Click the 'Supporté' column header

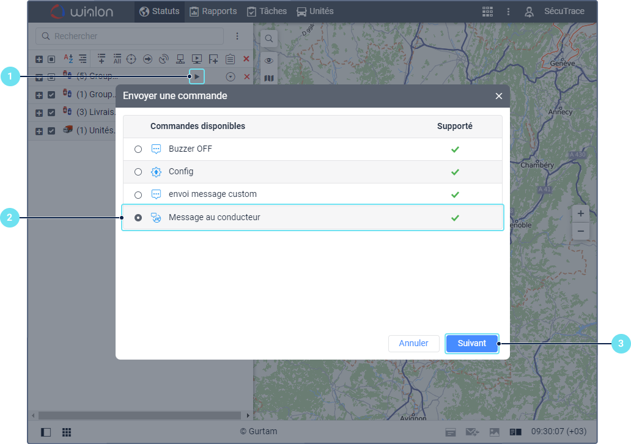455,126
